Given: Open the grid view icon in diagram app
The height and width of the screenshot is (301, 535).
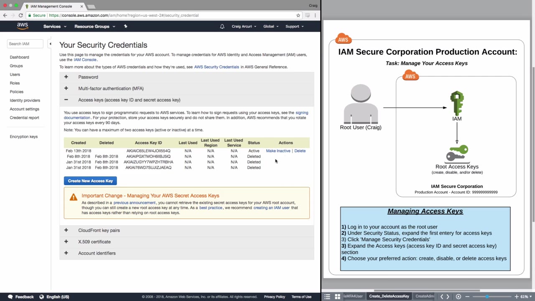Looking at the screenshot, I should [x=337, y=296].
